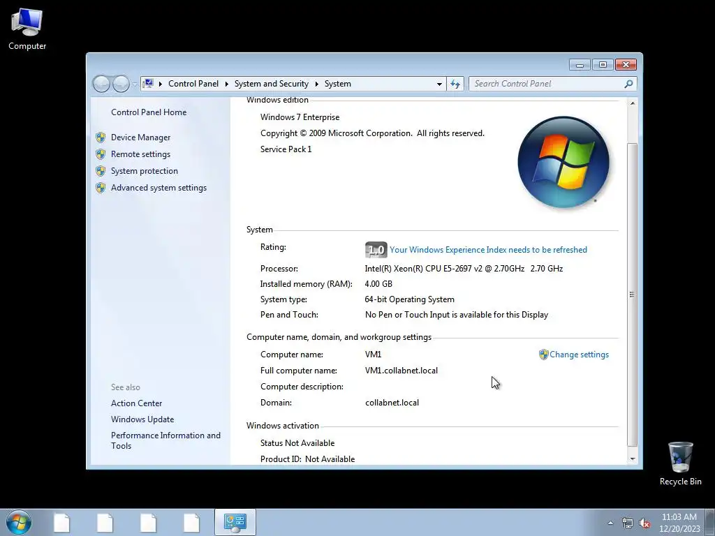The height and width of the screenshot is (536, 715).
Task: Select the Control Panel taskbar button
Action: [235, 522]
